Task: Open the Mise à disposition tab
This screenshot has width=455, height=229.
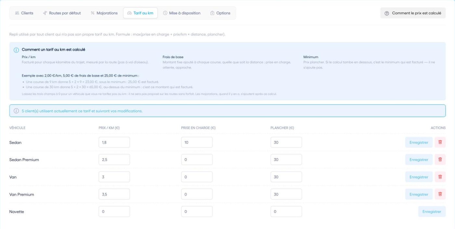Action: tap(182, 13)
